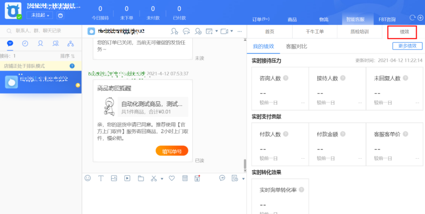Open the recent contacts clock tab icon
Viewport: 425px width, 214px height.
click(x=25, y=44)
